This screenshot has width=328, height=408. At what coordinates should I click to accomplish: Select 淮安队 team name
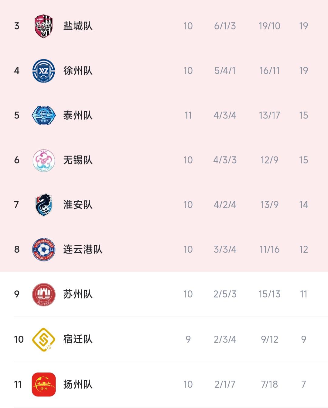(x=78, y=205)
